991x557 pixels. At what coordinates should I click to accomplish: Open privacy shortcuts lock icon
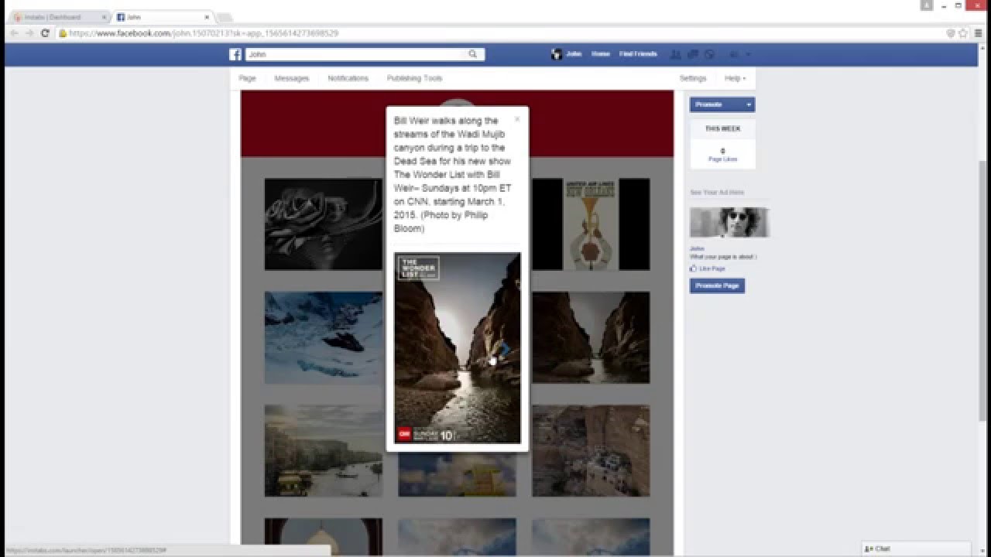[x=733, y=54]
